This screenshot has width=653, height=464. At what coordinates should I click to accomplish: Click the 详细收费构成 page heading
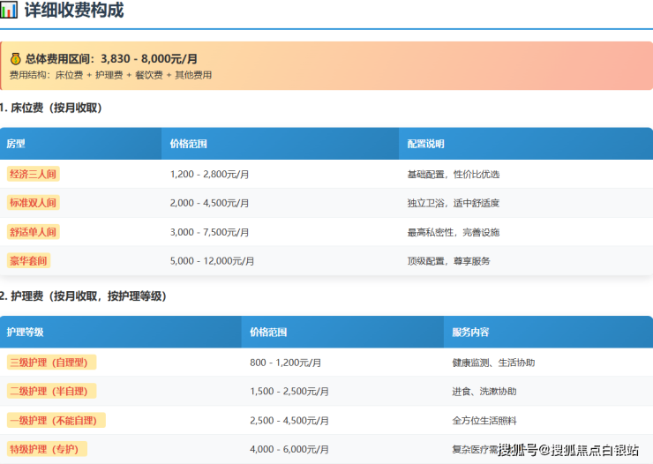click(74, 11)
